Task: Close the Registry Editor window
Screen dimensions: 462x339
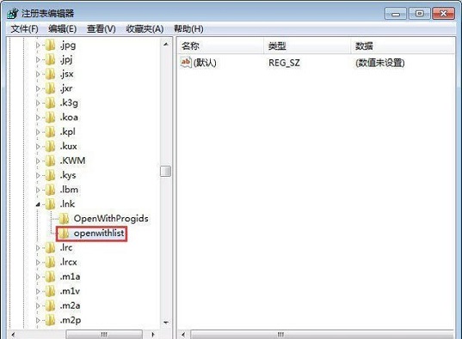Action: [x=443, y=14]
